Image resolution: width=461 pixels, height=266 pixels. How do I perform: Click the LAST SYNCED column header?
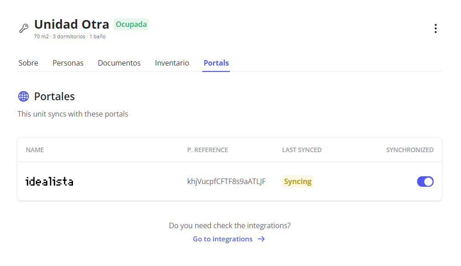coord(302,150)
